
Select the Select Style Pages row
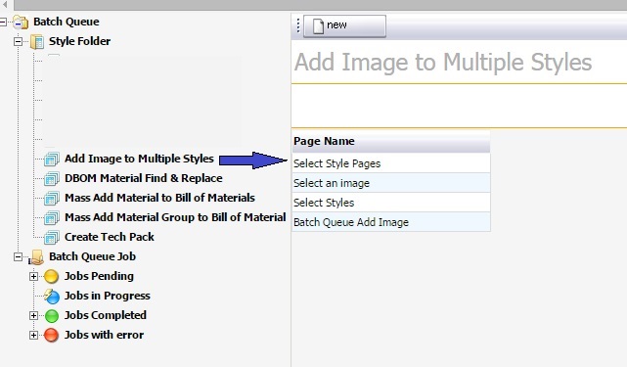(391, 163)
